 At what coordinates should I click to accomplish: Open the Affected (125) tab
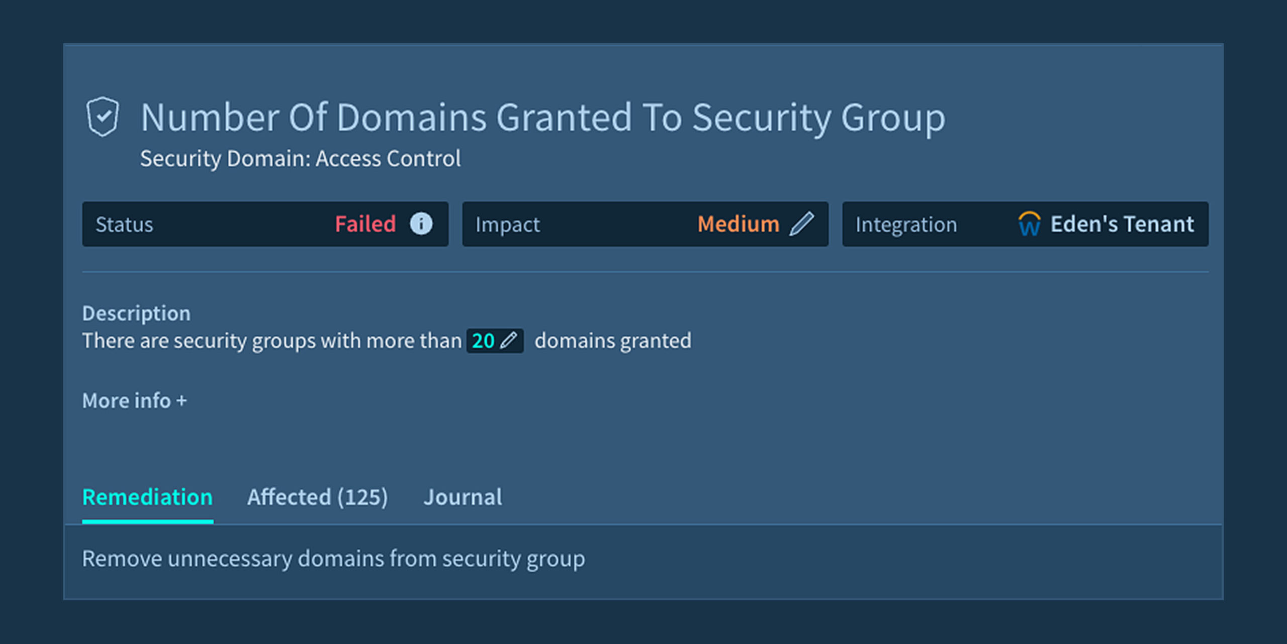tap(317, 497)
